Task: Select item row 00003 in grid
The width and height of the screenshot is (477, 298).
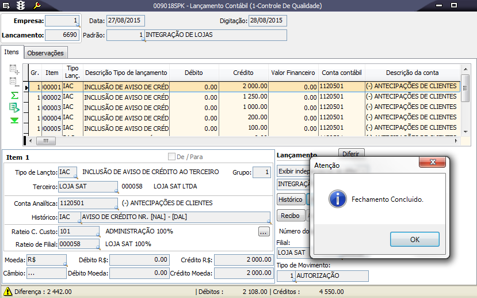Action: 245,108
